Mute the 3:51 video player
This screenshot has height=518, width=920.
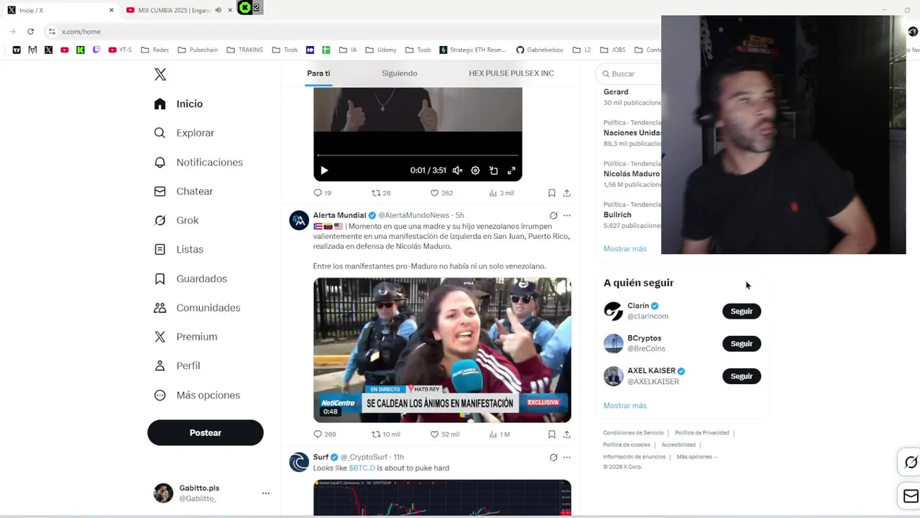click(x=457, y=171)
